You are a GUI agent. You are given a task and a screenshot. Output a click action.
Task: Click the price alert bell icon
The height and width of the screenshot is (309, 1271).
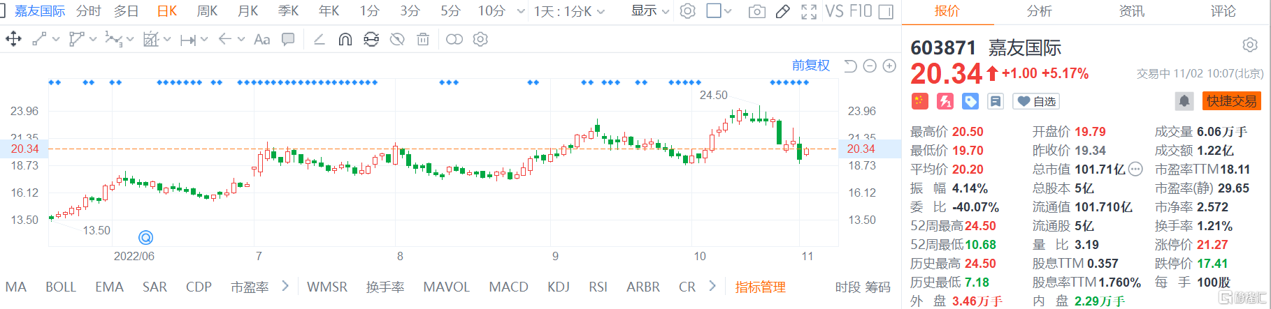pos(1184,101)
